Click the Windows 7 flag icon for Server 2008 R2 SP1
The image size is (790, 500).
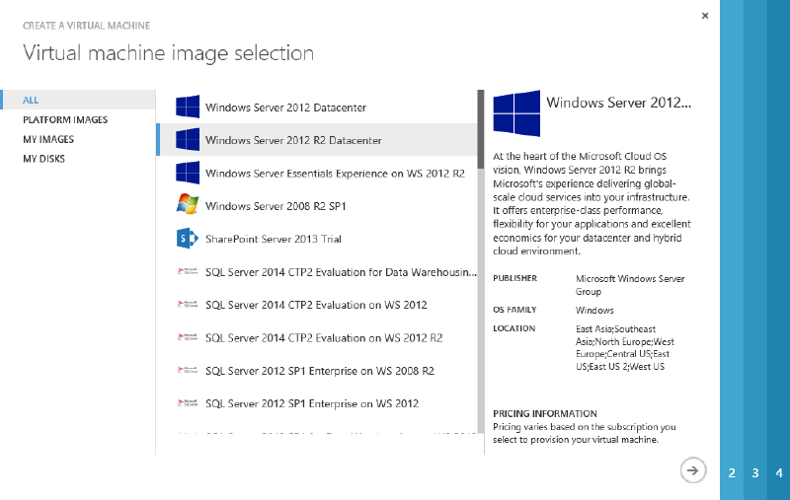click(x=188, y=205)
